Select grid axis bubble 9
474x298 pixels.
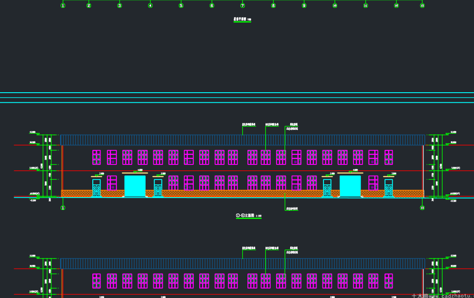tap(304, 5)
